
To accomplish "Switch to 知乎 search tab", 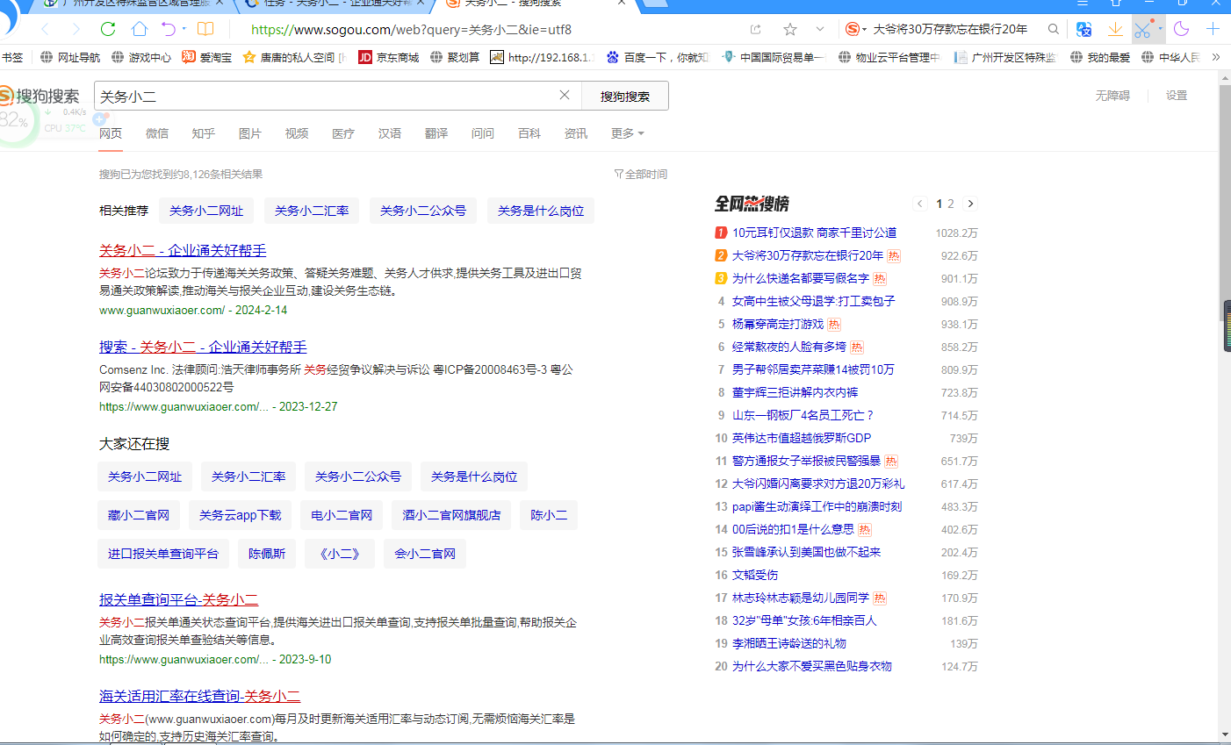I will (x=204, y=133).
